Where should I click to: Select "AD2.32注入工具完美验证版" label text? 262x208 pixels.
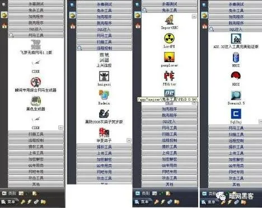click(236, 46)
